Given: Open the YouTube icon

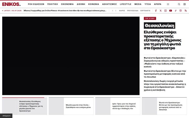Looking at the screenshot, I should coord(171,10).
